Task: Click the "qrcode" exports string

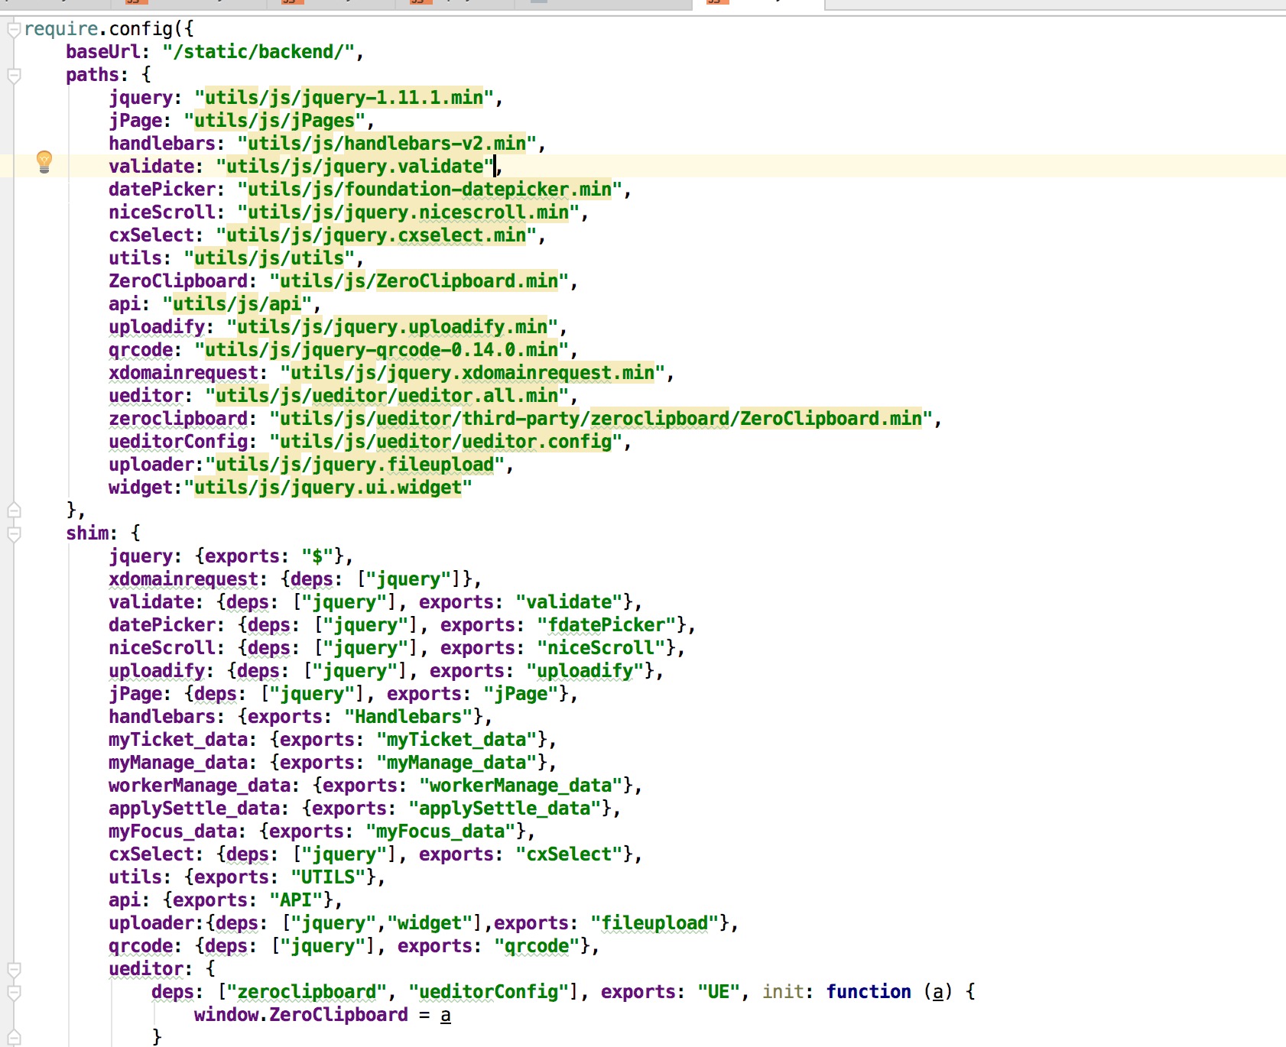Action: [x=537, y=946]
